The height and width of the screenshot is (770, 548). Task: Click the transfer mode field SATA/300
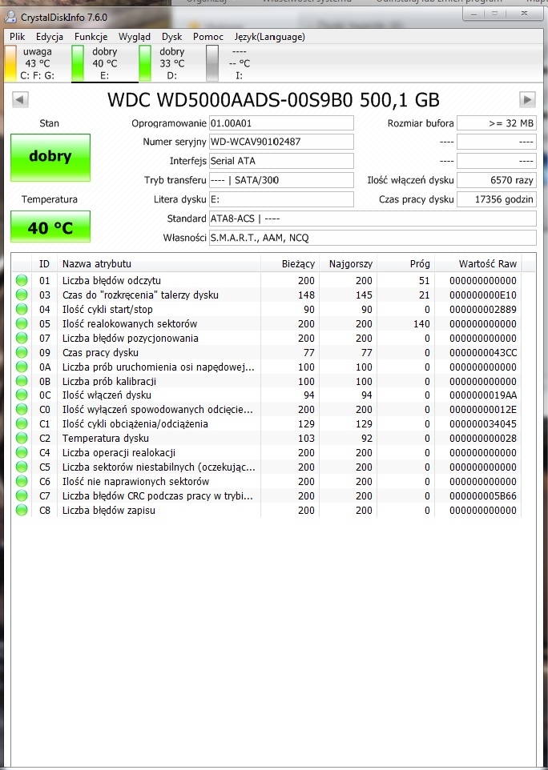(281, 180)
